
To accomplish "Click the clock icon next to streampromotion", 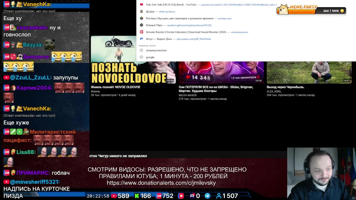I will click(141, 51).
